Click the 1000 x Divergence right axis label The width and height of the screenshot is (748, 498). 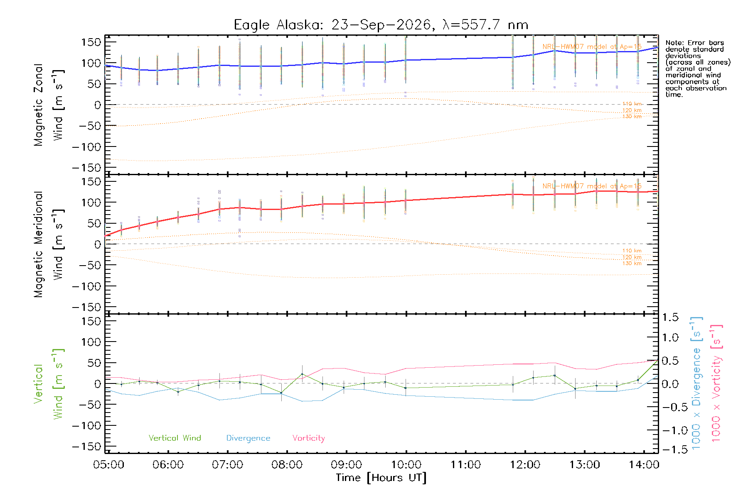click(x=696, y=383)
